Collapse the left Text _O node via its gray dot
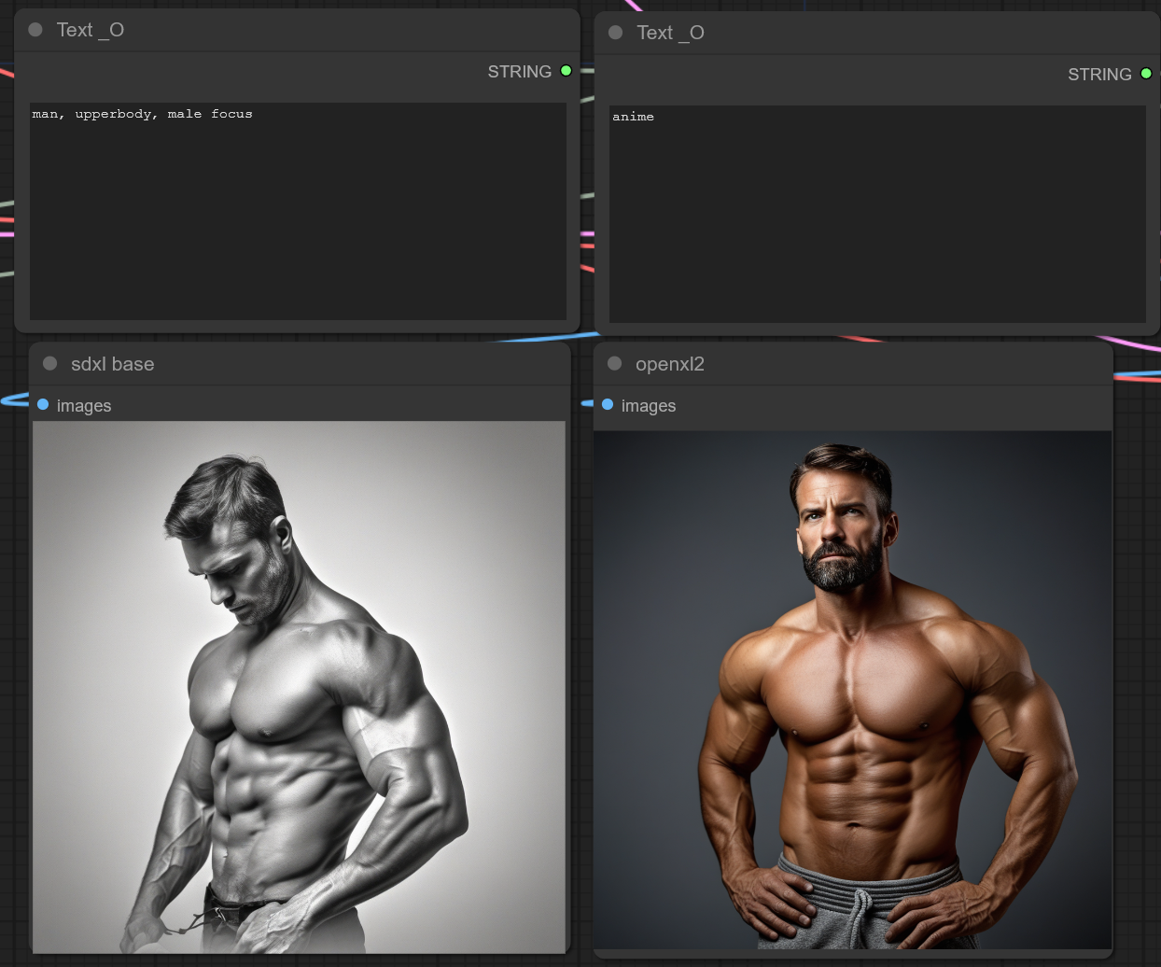The height and width of the screenshot is (967, 1161). point(35,30)
